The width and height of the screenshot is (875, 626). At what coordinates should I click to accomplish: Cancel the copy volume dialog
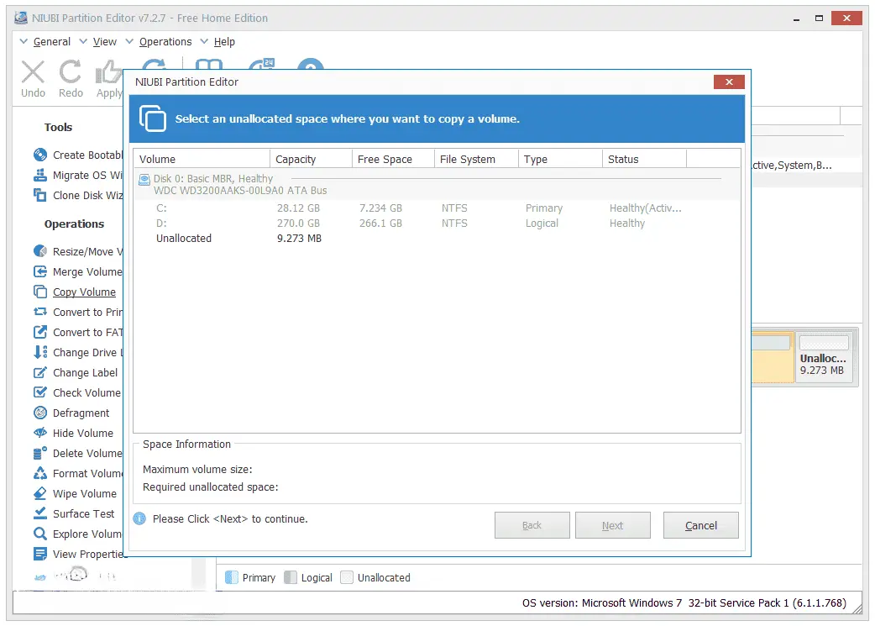click(701, 525)
